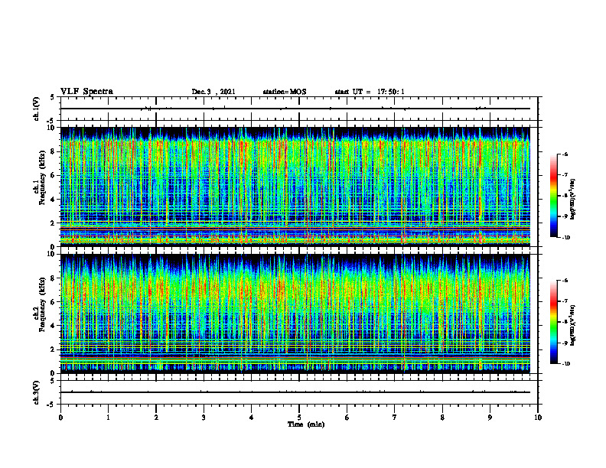This screenshot has width=606, height=468.
Task: Click the "2" kHz tick on ch.1 frequency axis
Action: (54, 223)
